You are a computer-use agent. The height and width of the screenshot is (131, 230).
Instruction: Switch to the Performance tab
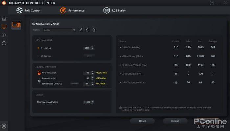pyautogui.click(x=72, y=11)
